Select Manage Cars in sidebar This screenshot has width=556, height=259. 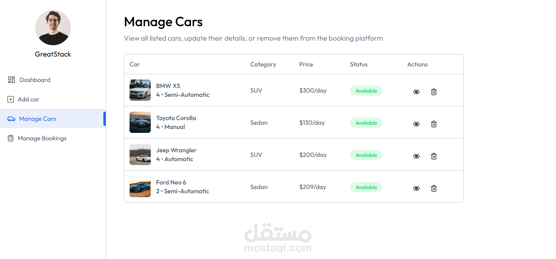point(37,119)
